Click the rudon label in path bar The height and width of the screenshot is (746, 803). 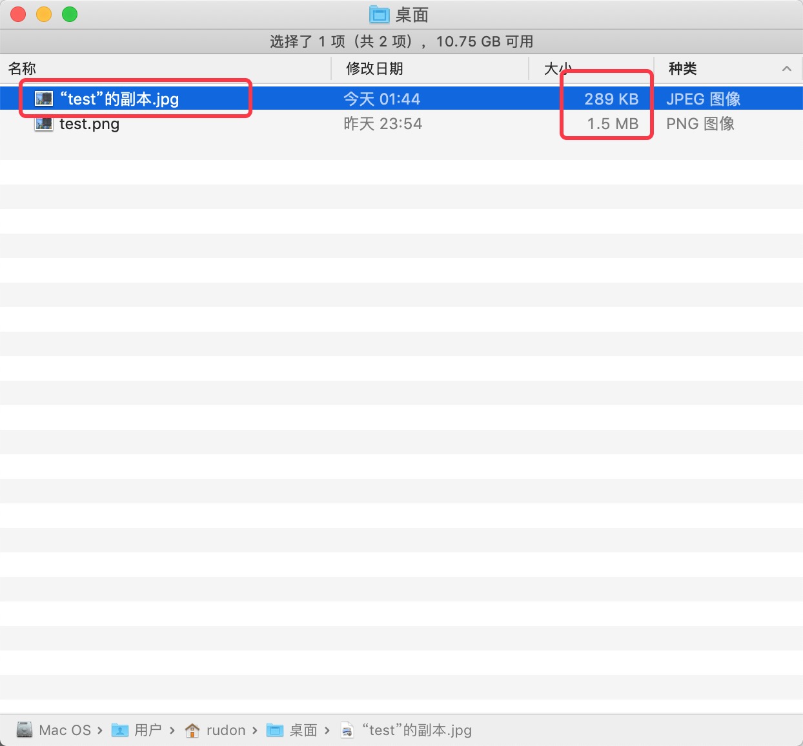tap(227, 730)
